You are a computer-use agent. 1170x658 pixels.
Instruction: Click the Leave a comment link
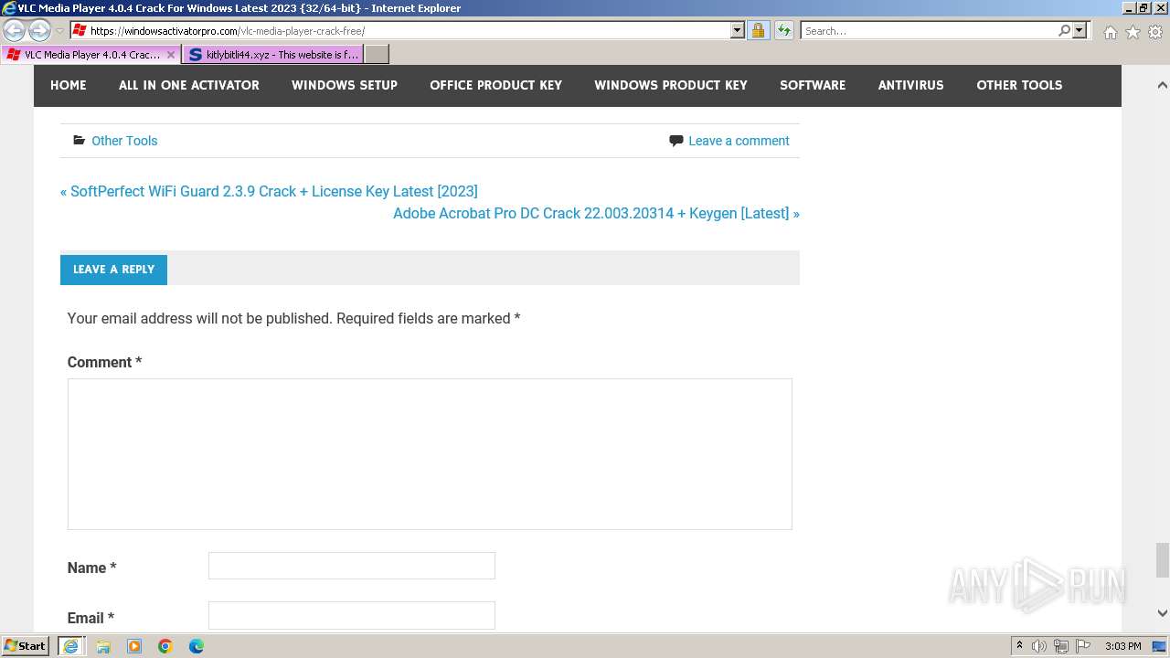[x=739, y=141]
